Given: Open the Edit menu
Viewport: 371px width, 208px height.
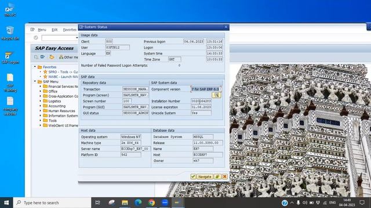Looking at the screenshot, I should click(x=54, y=29).
